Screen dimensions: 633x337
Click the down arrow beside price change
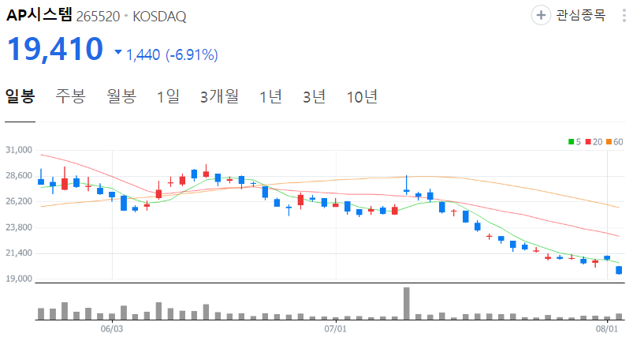coord(118,52)
